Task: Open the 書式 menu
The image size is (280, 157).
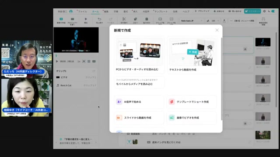Action: pos(126,11)
